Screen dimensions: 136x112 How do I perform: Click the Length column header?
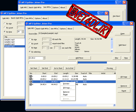click(64, 73)
